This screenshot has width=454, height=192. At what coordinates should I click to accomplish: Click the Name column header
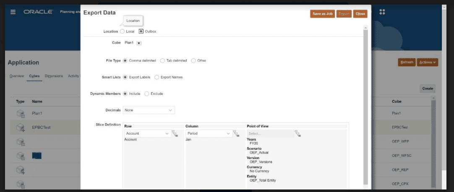coord(37,101)
